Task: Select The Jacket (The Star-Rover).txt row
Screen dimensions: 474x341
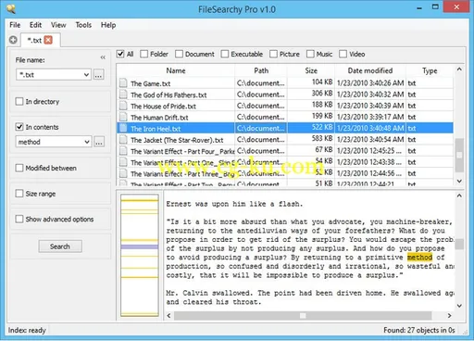Action: 285,140
